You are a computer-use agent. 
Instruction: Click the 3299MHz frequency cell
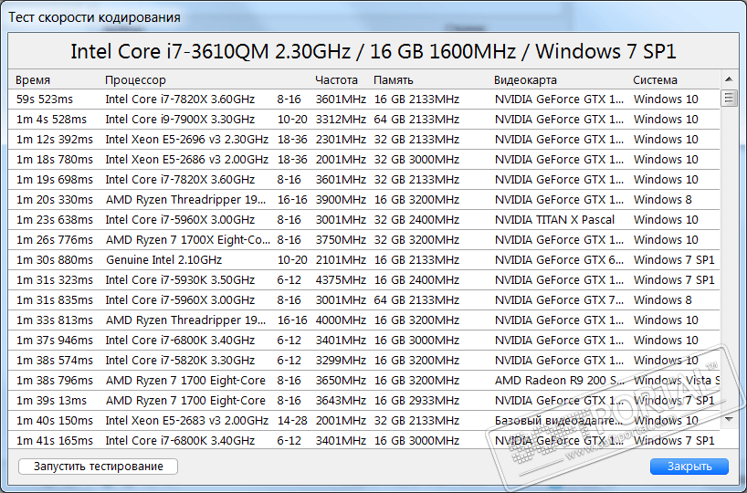[x=341, y=360]
